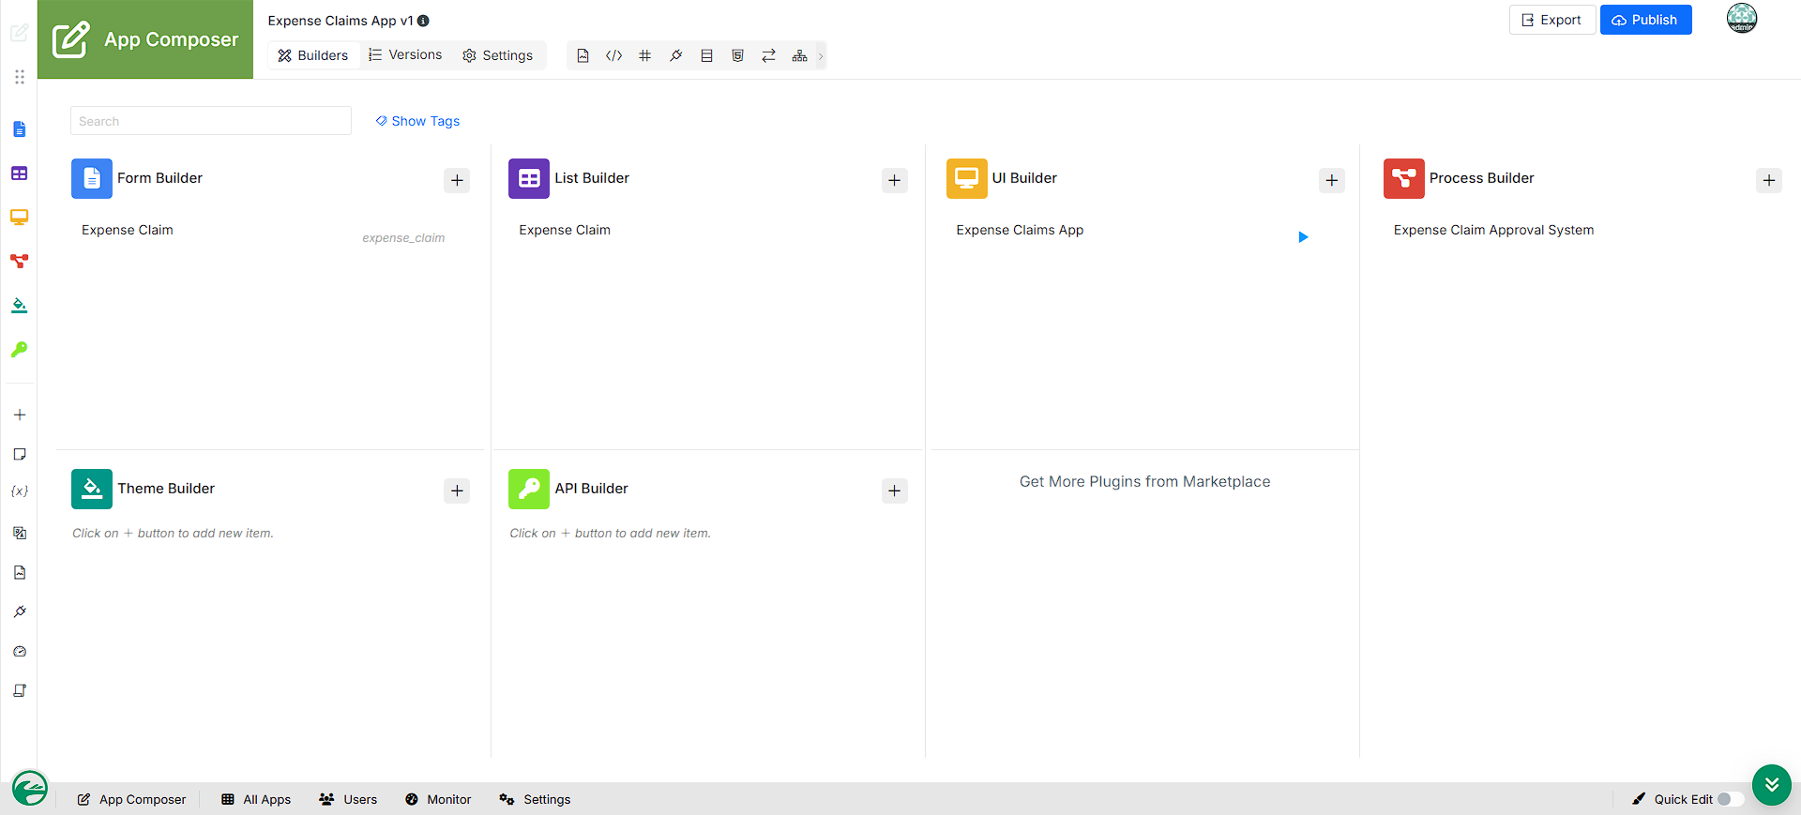Click Process Builder red heading icon
Screen dimensions: 1801x815
click(x=1404, y=178)
